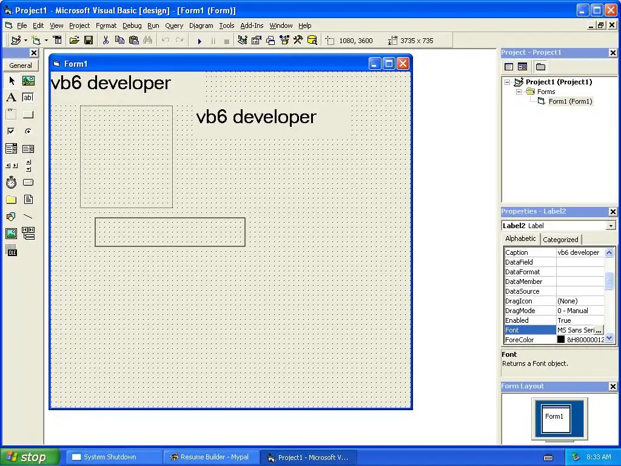621x466 pixels.
Task: Click View Object in Project panel
Action: click(522, 67)
